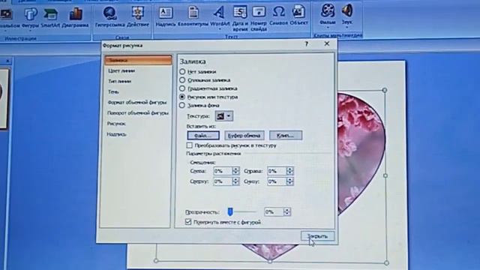
Task: Insert a Надпись text box from ribbon
Action: pyautogui.click(x=166, y=16)
